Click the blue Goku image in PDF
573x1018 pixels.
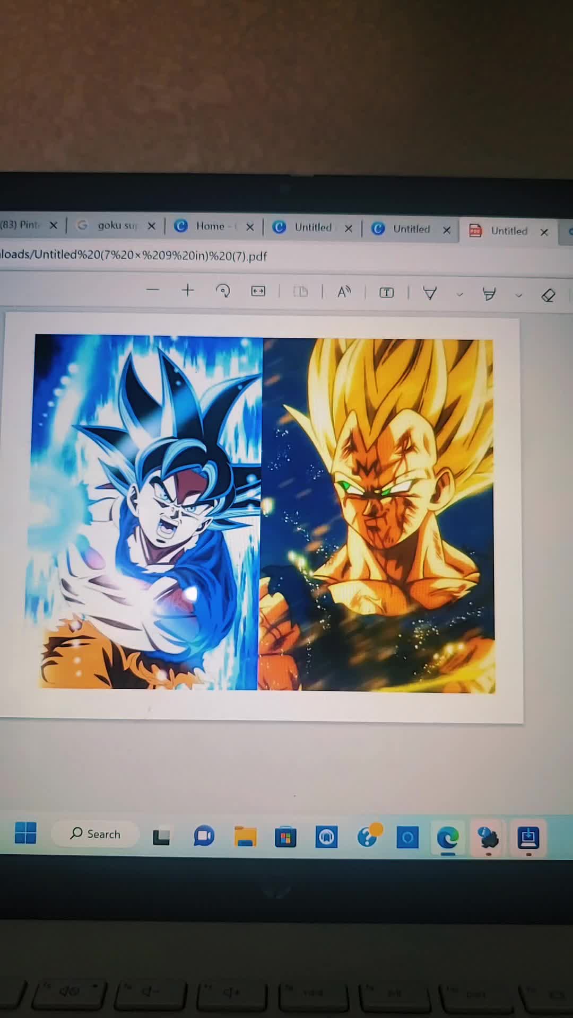pyautogui.click(x=144, y=512)
